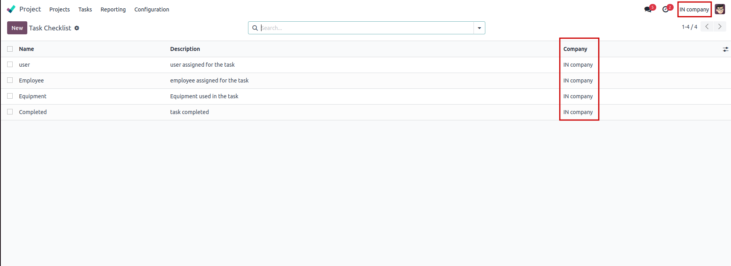Viewport: 731px width, 266px height.
Task: Click the Task Checklist breadcrumb title
Action: tap(50, 28)
